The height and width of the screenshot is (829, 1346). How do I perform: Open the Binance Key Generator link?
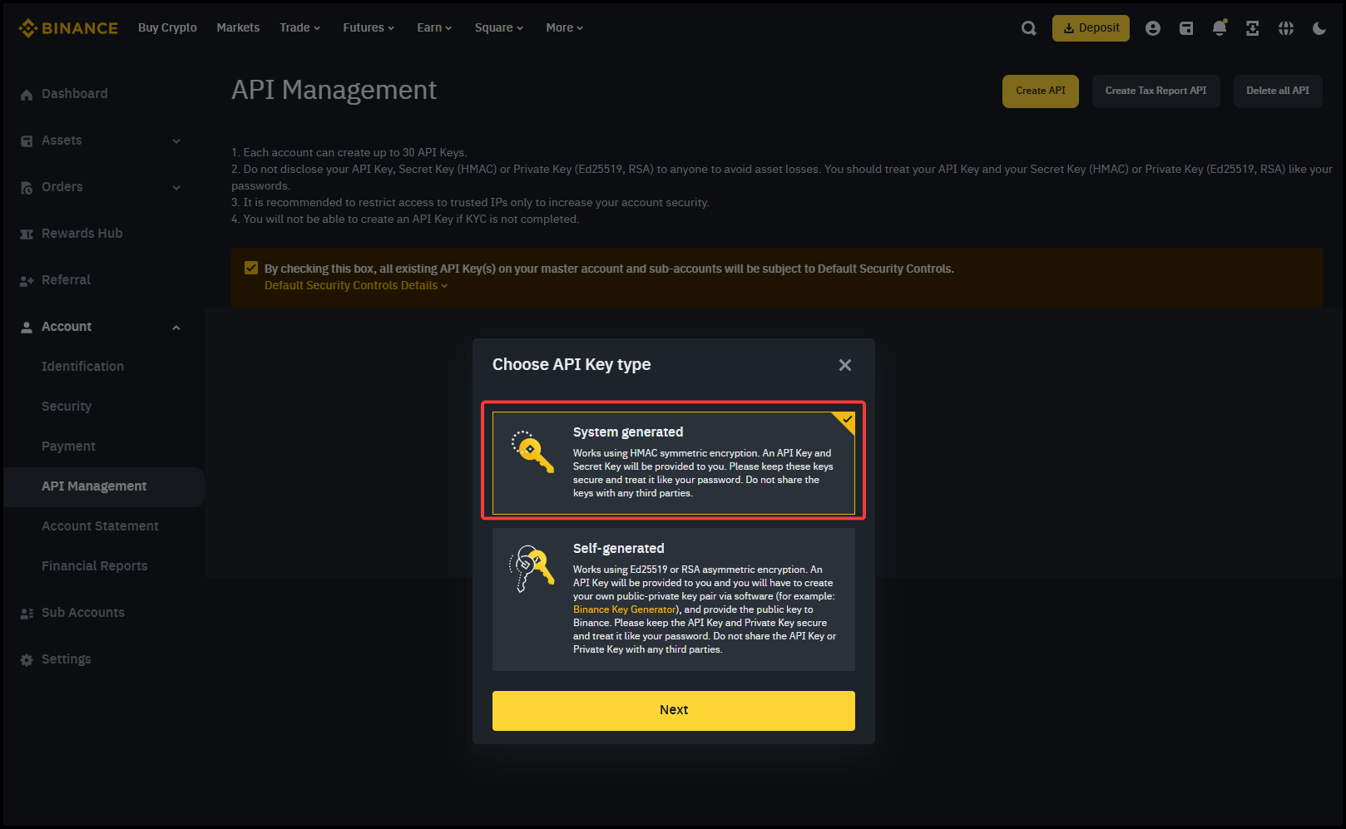[624, 609]
